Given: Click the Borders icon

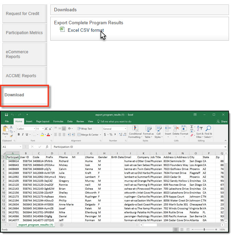Looking at the screenshot, I should point(35,135).
